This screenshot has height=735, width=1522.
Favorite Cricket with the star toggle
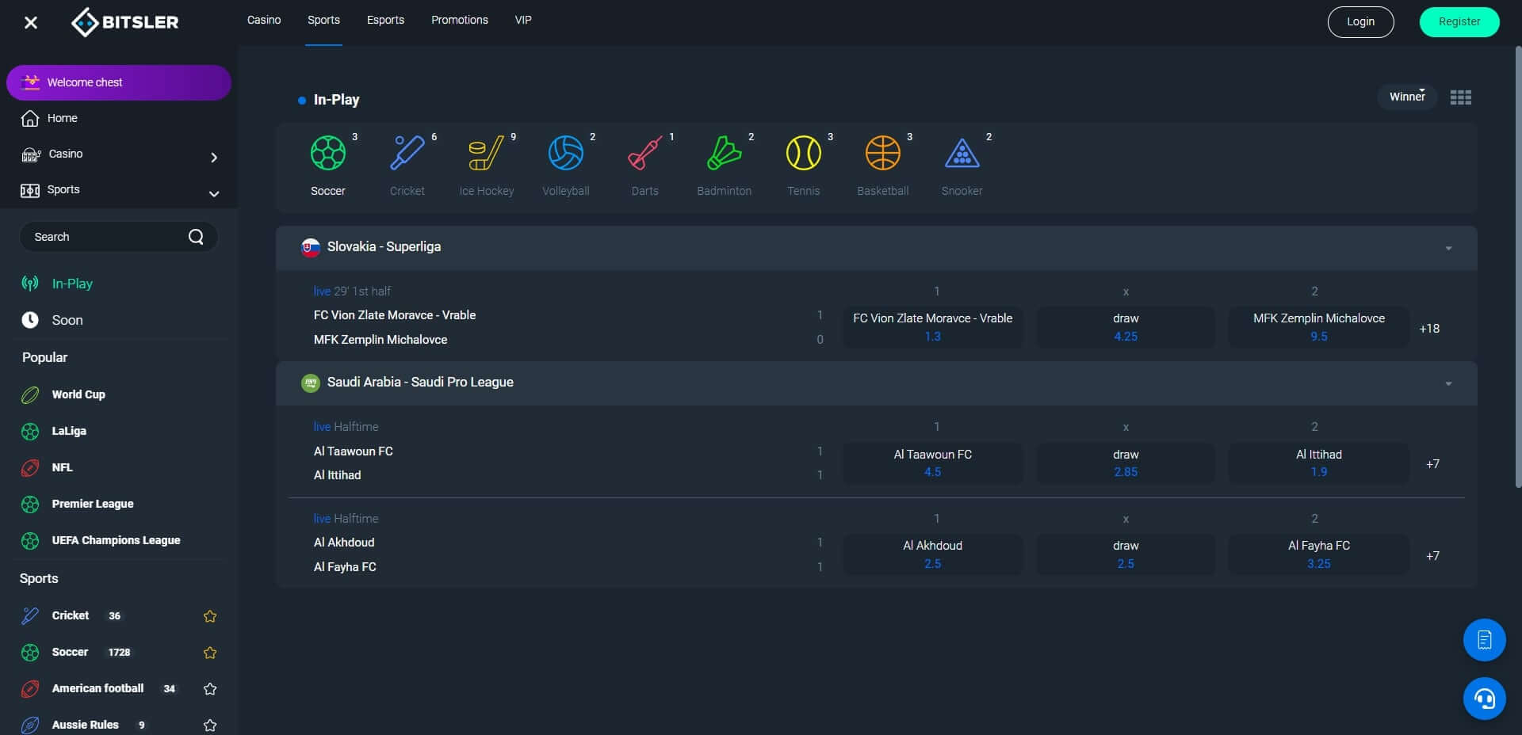(x=210, y=616)
